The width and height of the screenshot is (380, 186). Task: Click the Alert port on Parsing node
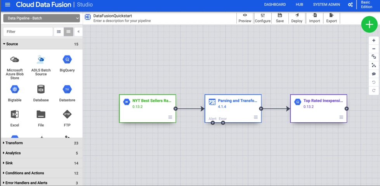click(213, 123)
